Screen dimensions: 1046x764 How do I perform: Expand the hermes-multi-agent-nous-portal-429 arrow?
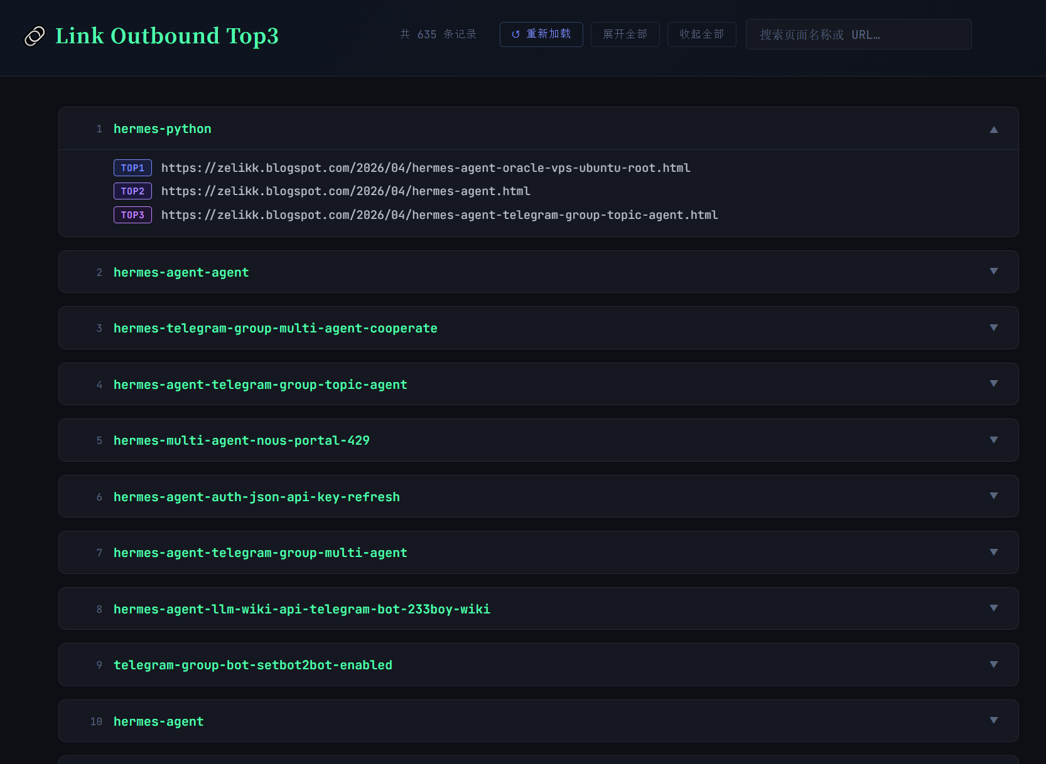click(x=993, y=440)
